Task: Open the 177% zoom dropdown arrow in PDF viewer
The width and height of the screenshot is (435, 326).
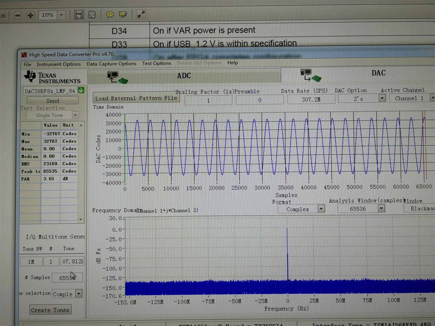Action: coord(62,15)
